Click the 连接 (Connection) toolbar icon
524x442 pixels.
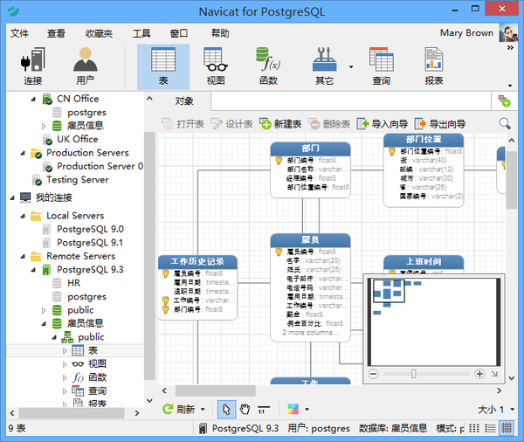click(x=33, y=66)
